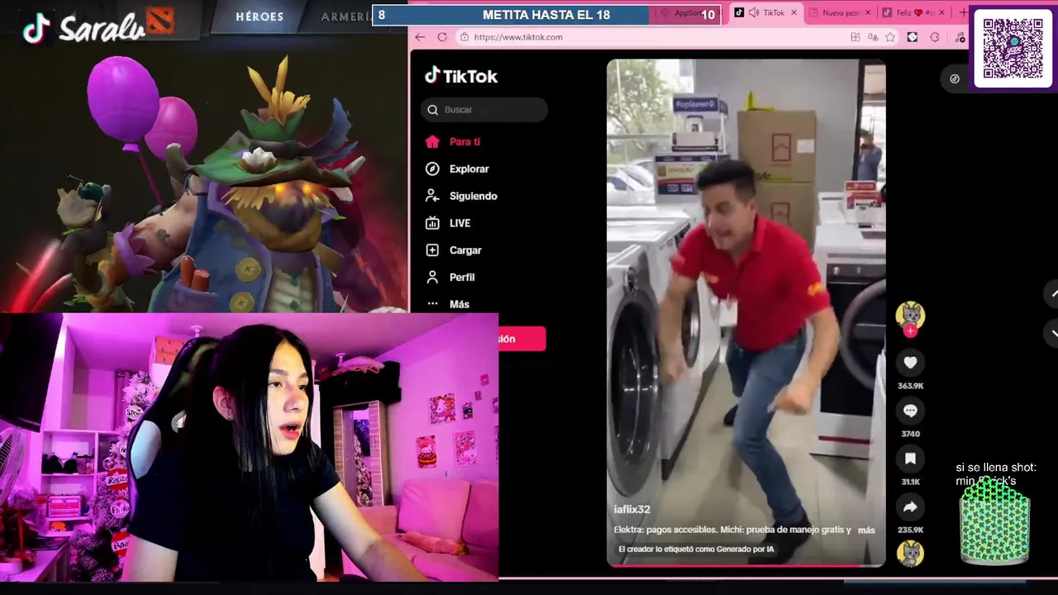Screen dimensions: 1058x595
Task: Click the red login button under Más
Action: tap(522, 339)
